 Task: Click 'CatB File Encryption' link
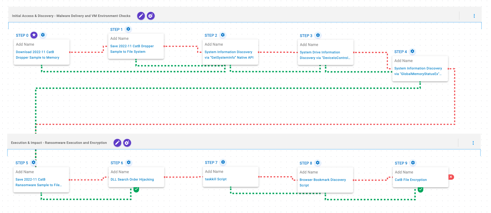[411, 180]
